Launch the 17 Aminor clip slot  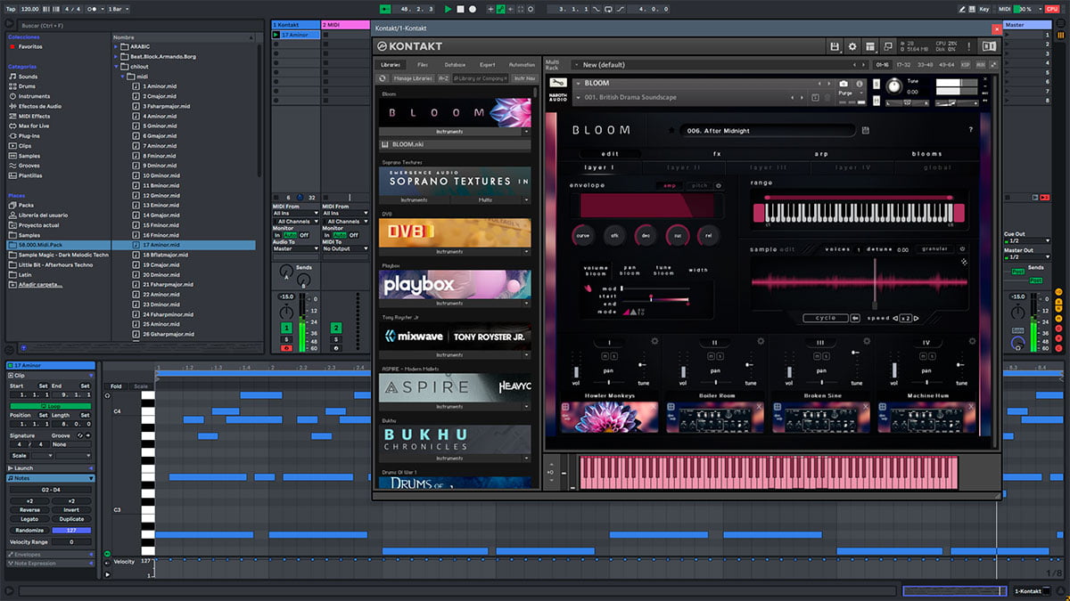pos(276,35)
